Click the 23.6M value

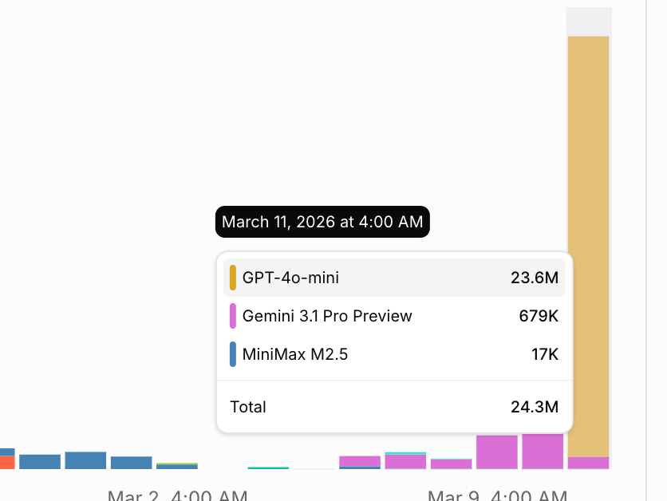pos(535,278)
